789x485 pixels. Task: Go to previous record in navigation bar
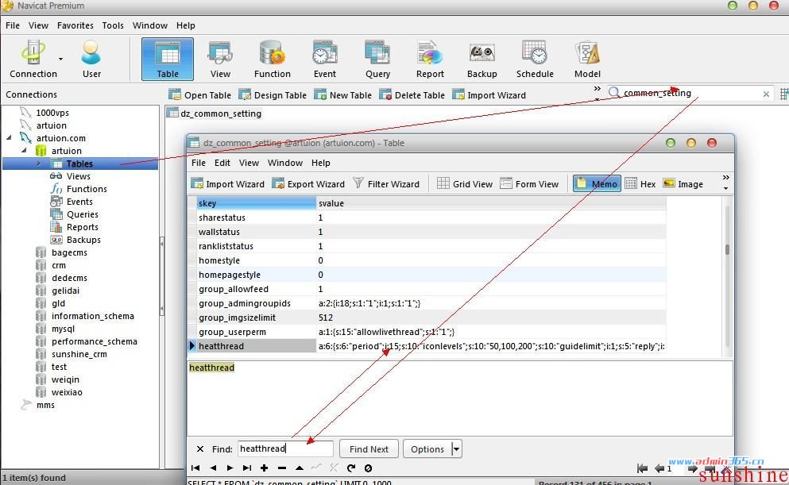coord(214,468)
